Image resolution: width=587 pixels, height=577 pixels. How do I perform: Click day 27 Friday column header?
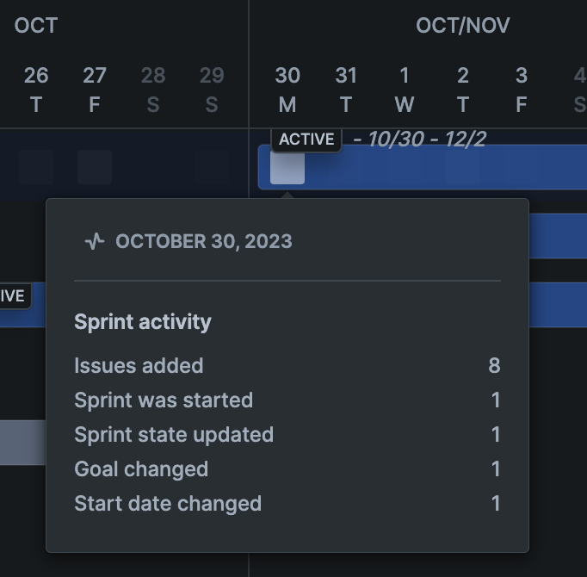click(x=95, y=90)
